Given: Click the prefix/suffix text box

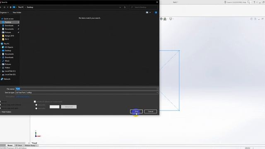Looking at the screenshot, I should 54,107.
